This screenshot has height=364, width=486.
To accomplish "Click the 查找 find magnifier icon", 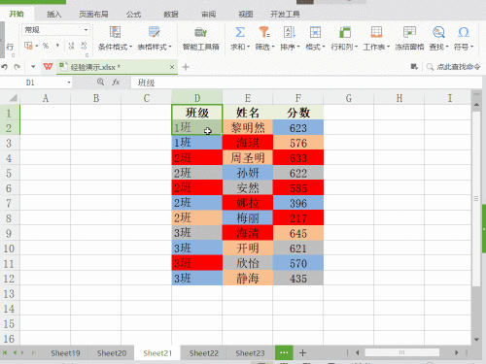I will click(x=438, y=32).
